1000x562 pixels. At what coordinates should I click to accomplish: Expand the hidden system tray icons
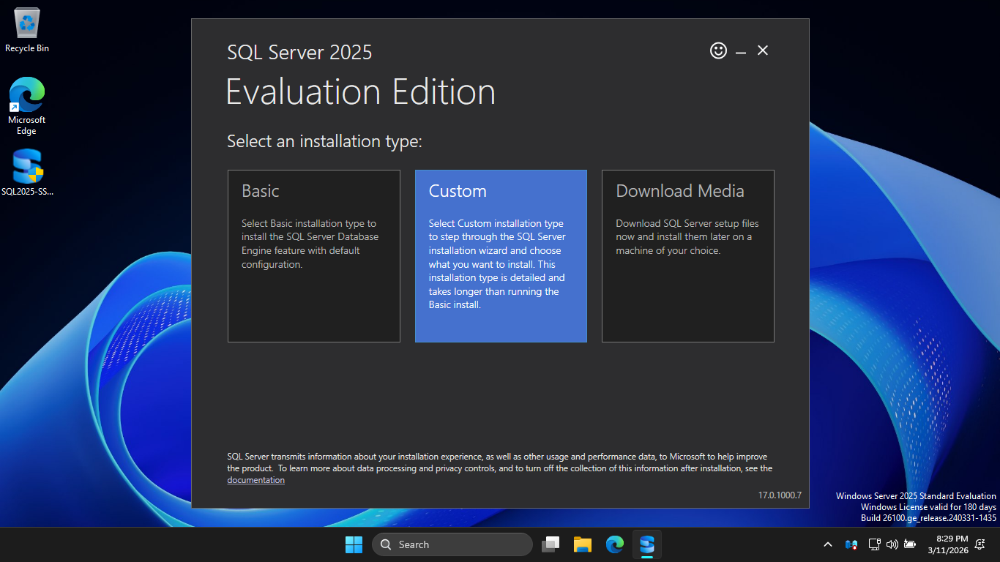point(828,544)
